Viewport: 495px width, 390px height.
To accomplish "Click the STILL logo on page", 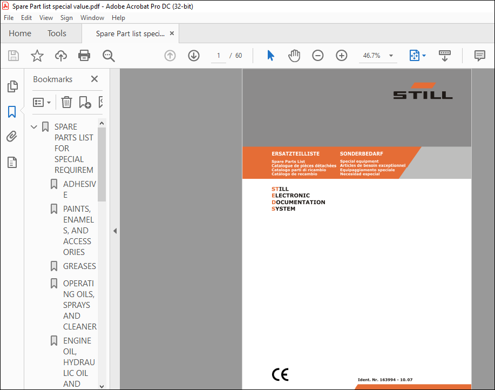I will [x=423, y=91].
